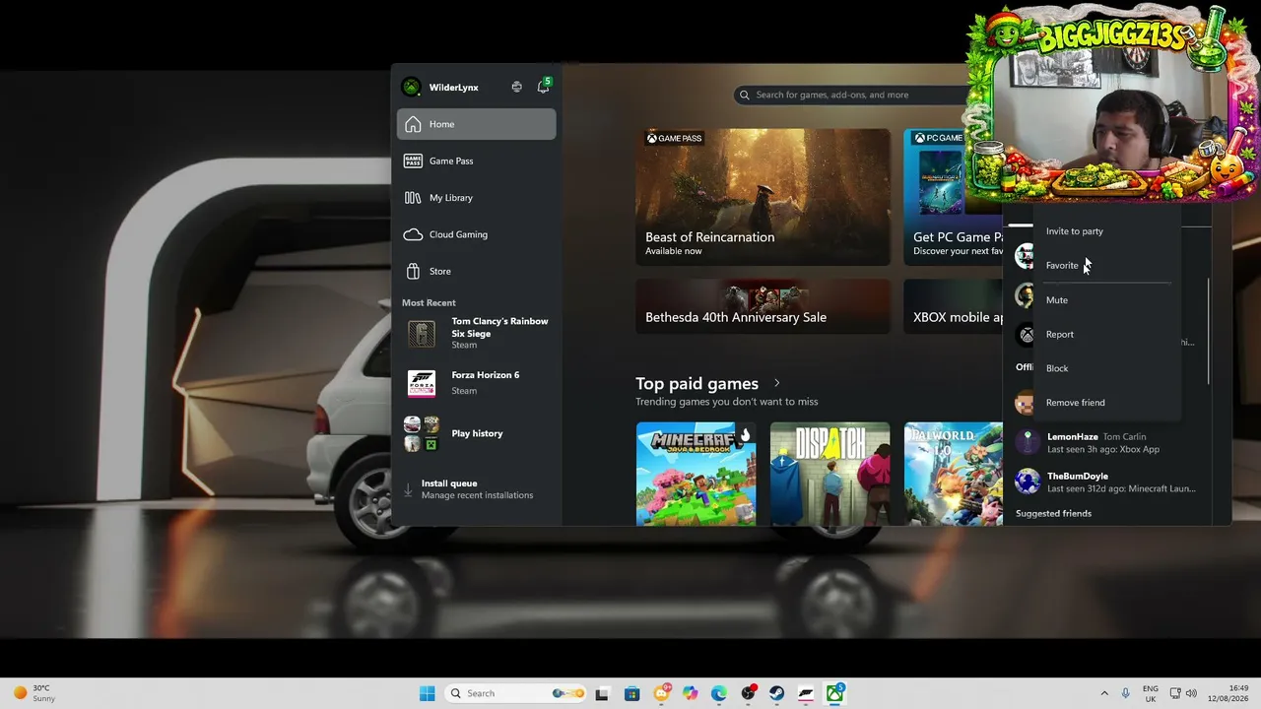Choose Remove friend from context menu
1261x709 pixels.
[1076, 403]
